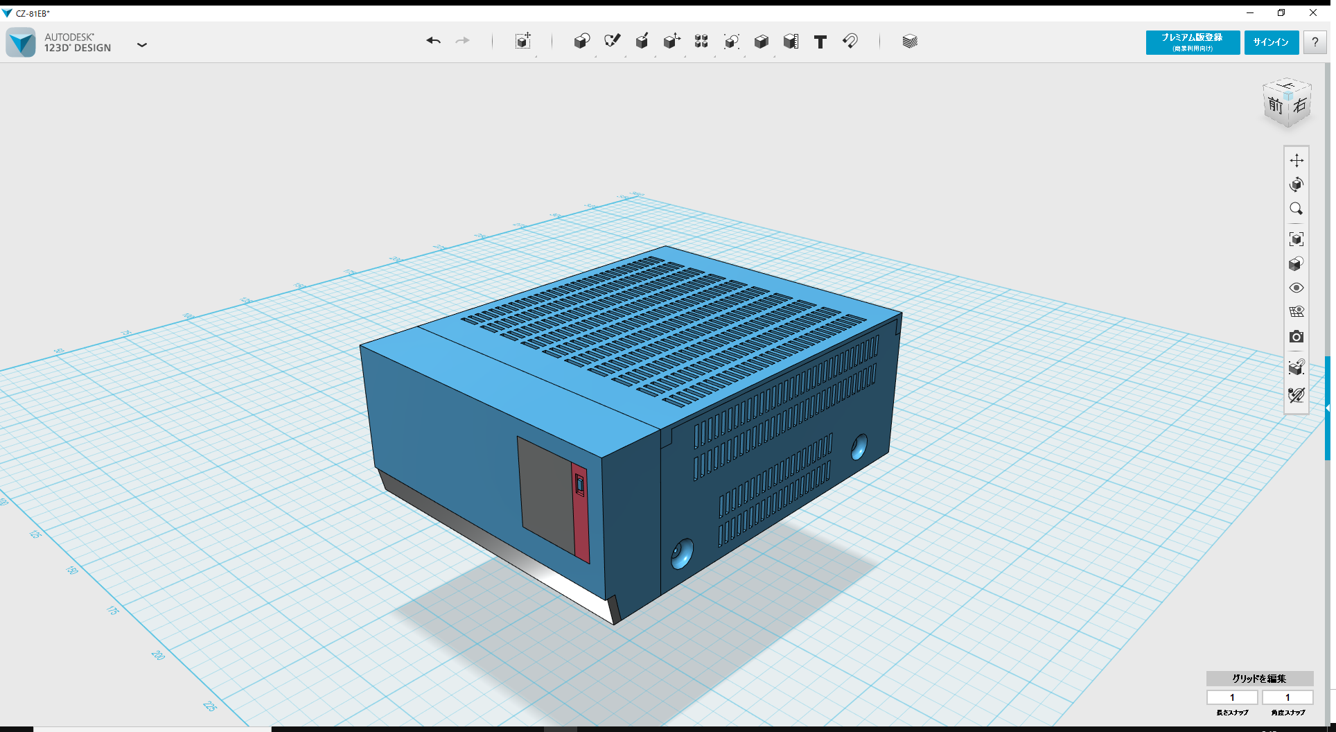This screenshot has width=1336, height=732.
Task: Click 前 face on the view cube
Action: pyautogui.click(x=1274, y=105)
